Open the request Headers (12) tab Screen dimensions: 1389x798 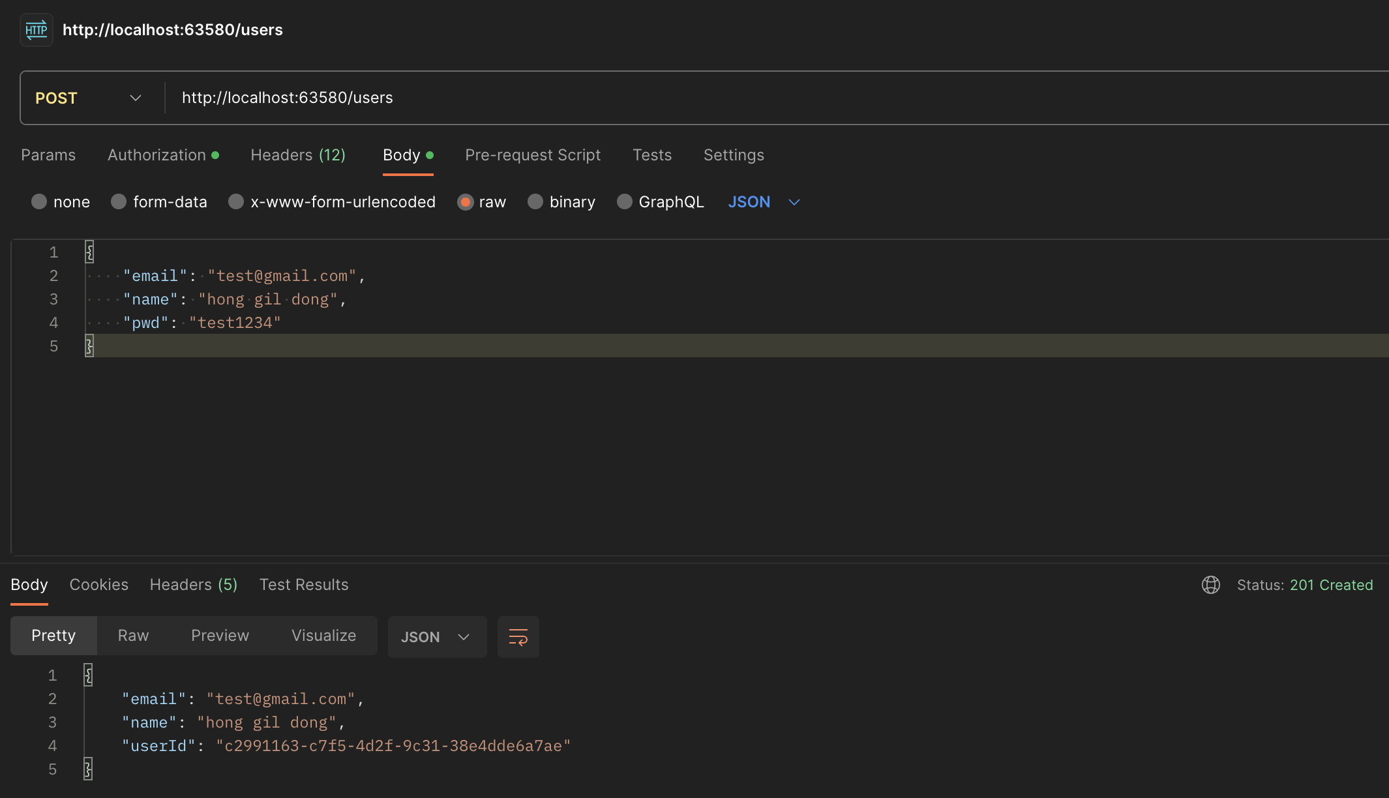point(298,155)
